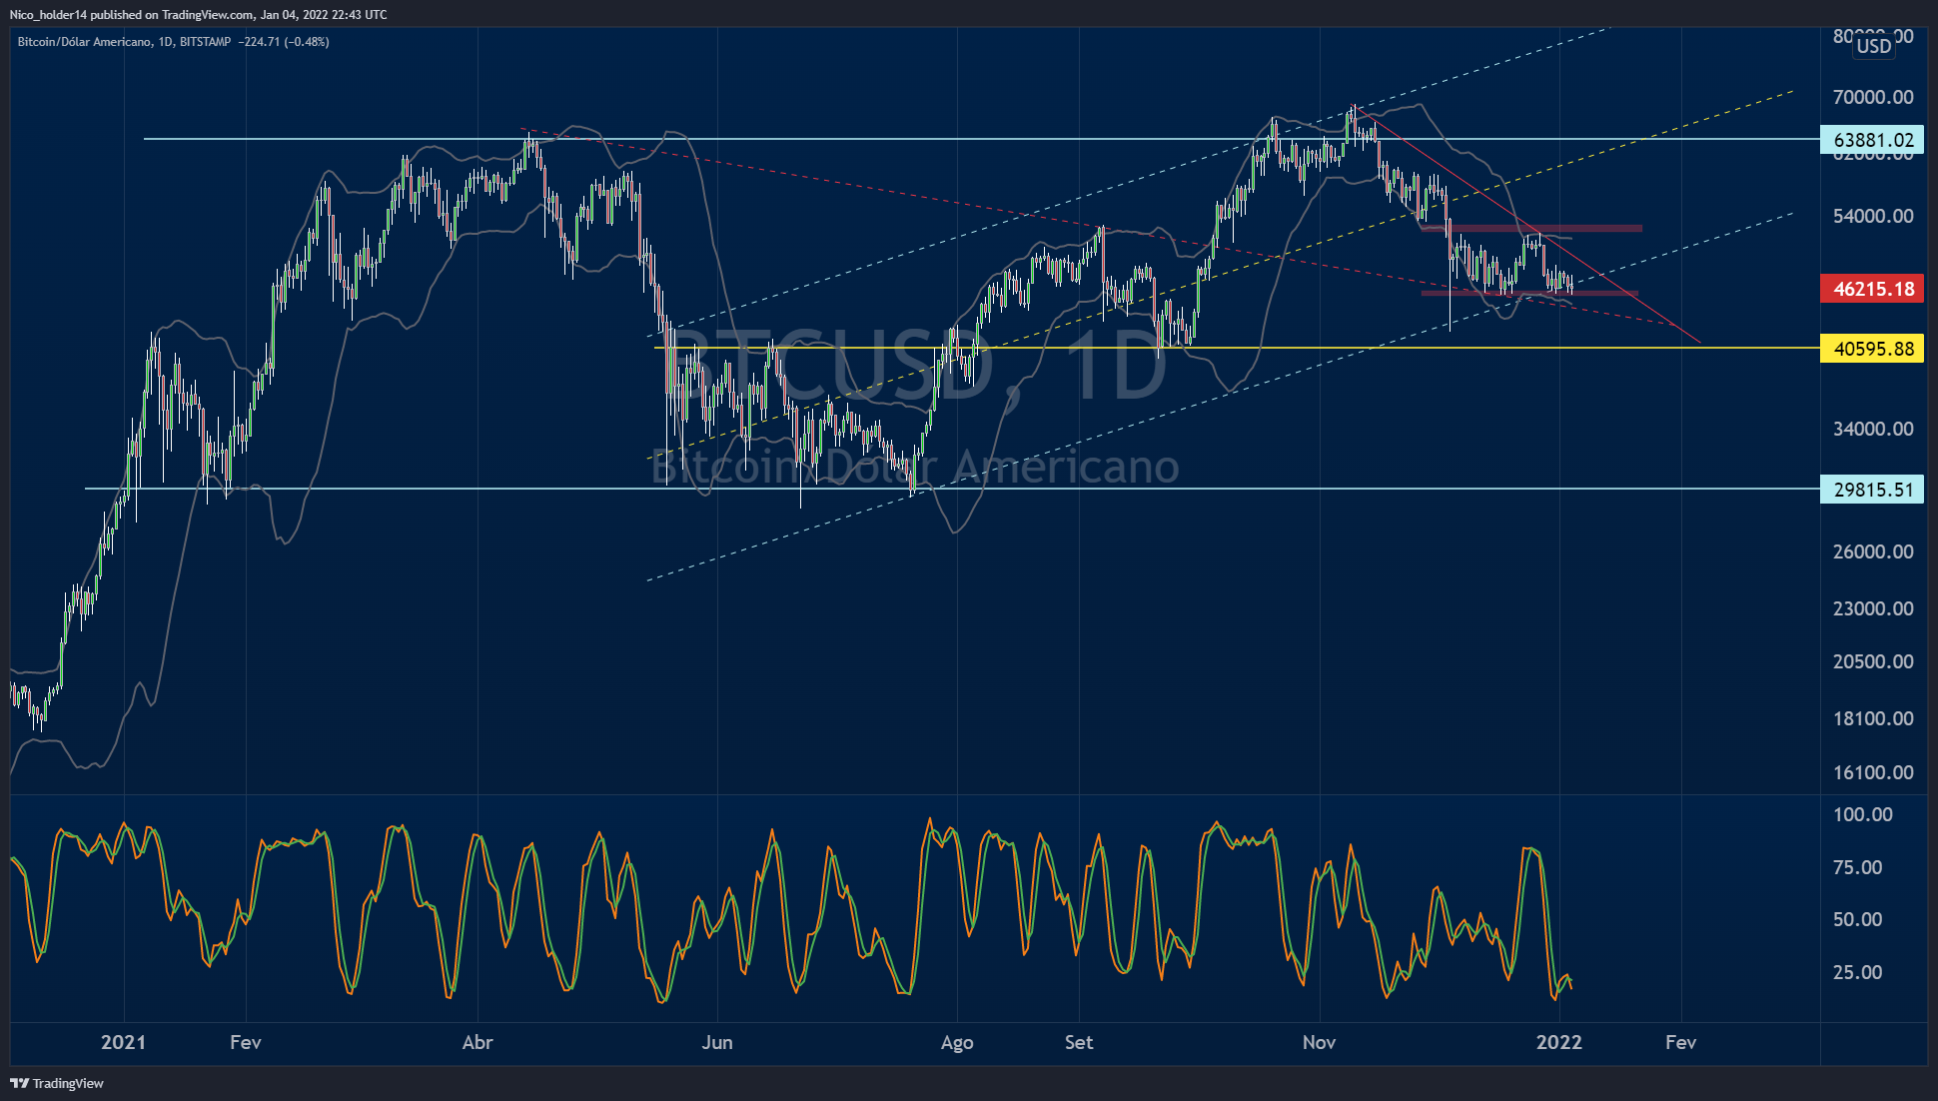Click the 54000.00 price axis tick
The image size is (1938, 1101).
(x=1873, y=216)
